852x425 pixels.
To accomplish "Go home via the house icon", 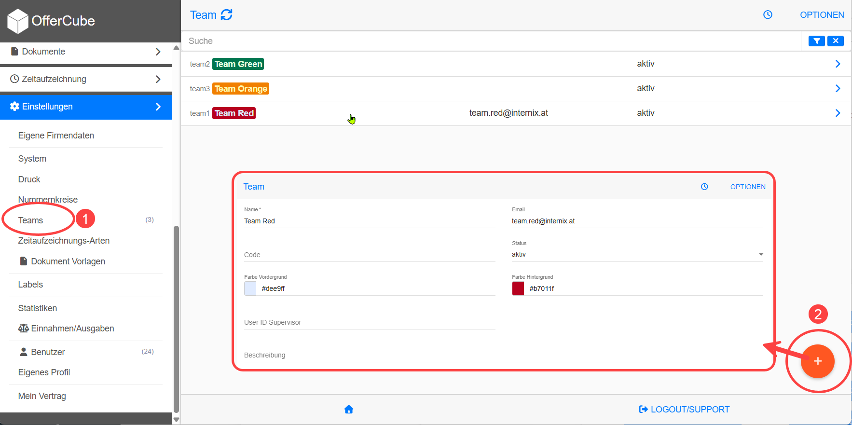I will (x=349, y=410).
